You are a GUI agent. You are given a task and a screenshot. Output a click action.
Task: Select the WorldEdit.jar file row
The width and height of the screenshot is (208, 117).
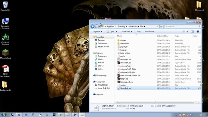pos(159,88)
